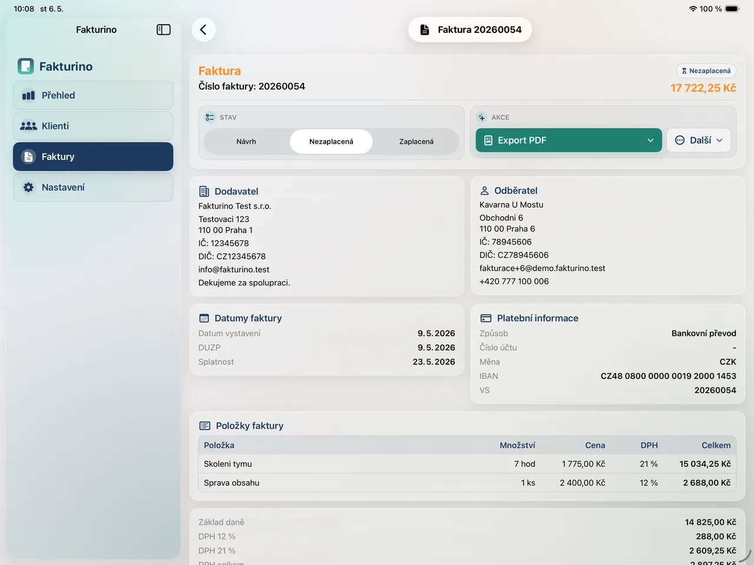This screenshot has height=565, width=754.
Task: Click the Klienti people icon
Action: (x=28, y=126)
